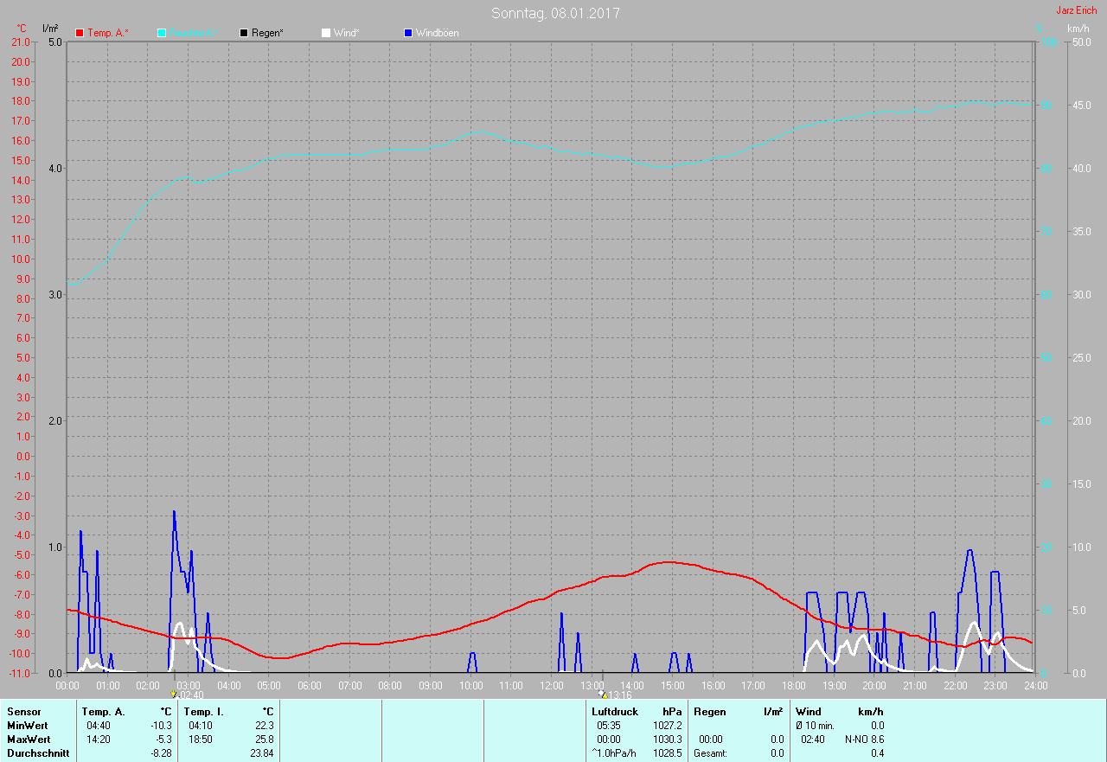Image resolution: width=1107 pixels, height=762 pixels.
Task: Click the blue Windböen legend square
Action: point(408,33)
